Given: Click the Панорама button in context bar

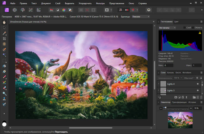Looking at the screenshot, I should [6, 17].
